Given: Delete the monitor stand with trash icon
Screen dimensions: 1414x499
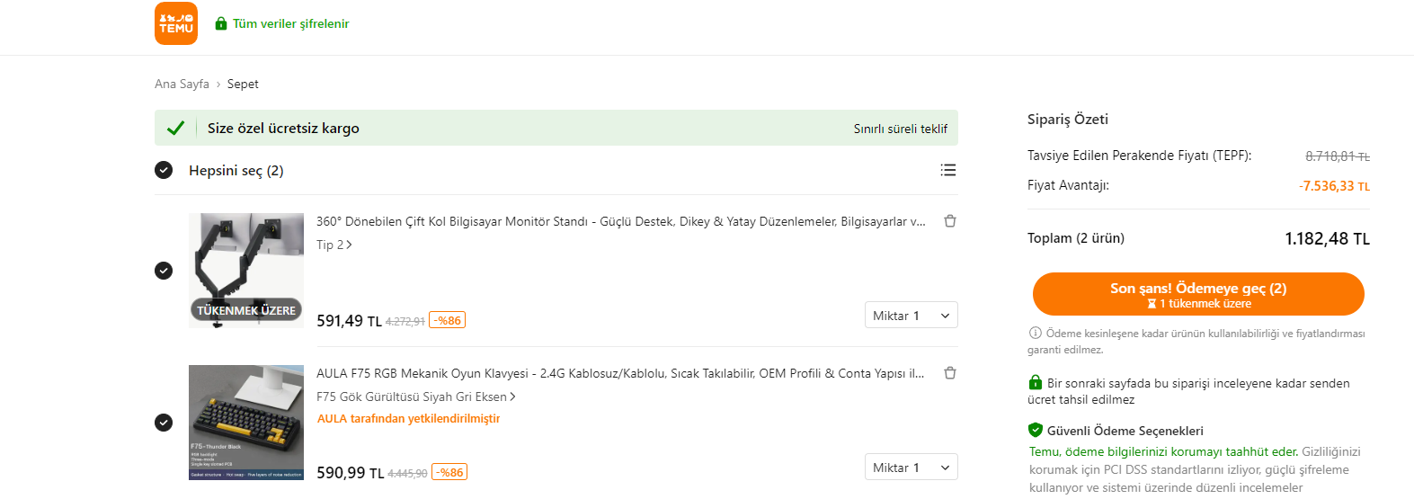Looking at the screenshot, I should pos(949,221).
